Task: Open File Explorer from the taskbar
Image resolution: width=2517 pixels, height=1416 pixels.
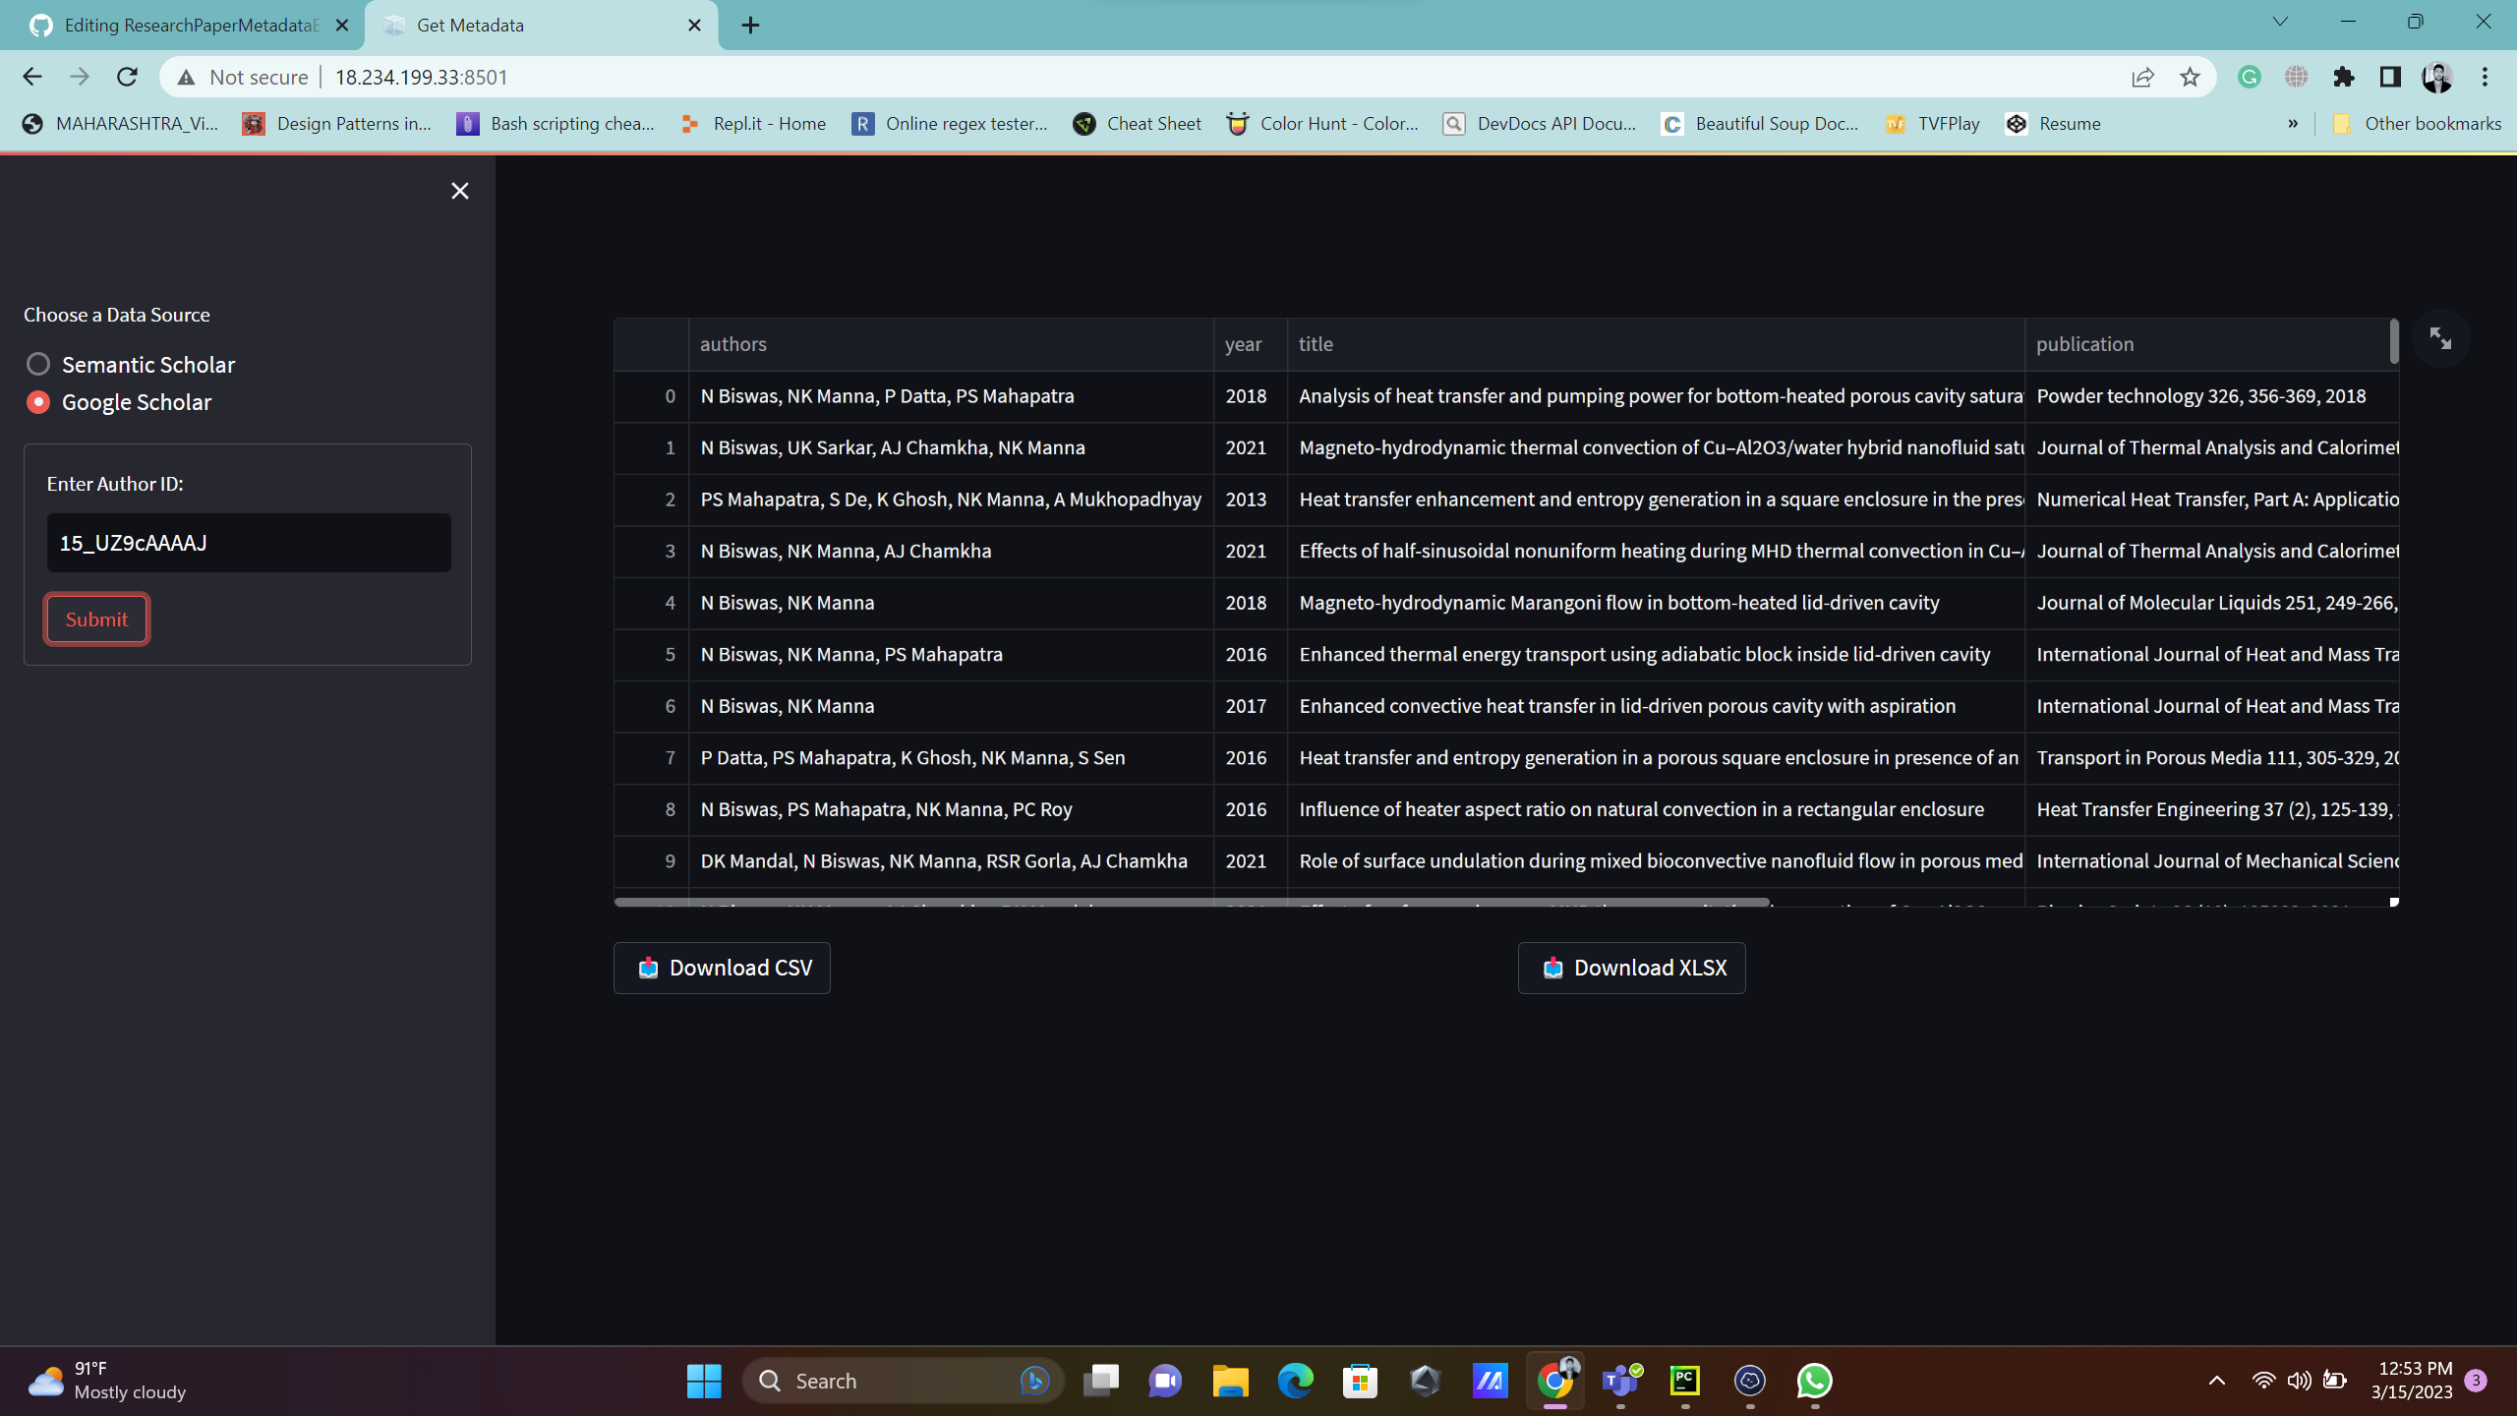Action: pyautogui.click(x=1230, y=1381)
